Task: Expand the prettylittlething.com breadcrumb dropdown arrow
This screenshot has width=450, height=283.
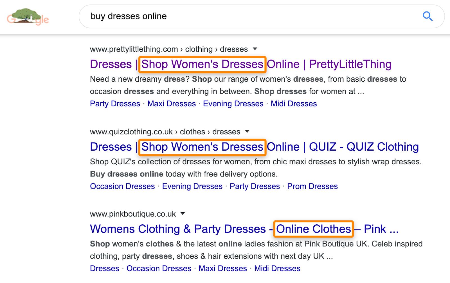Action: tap(255, 49)
